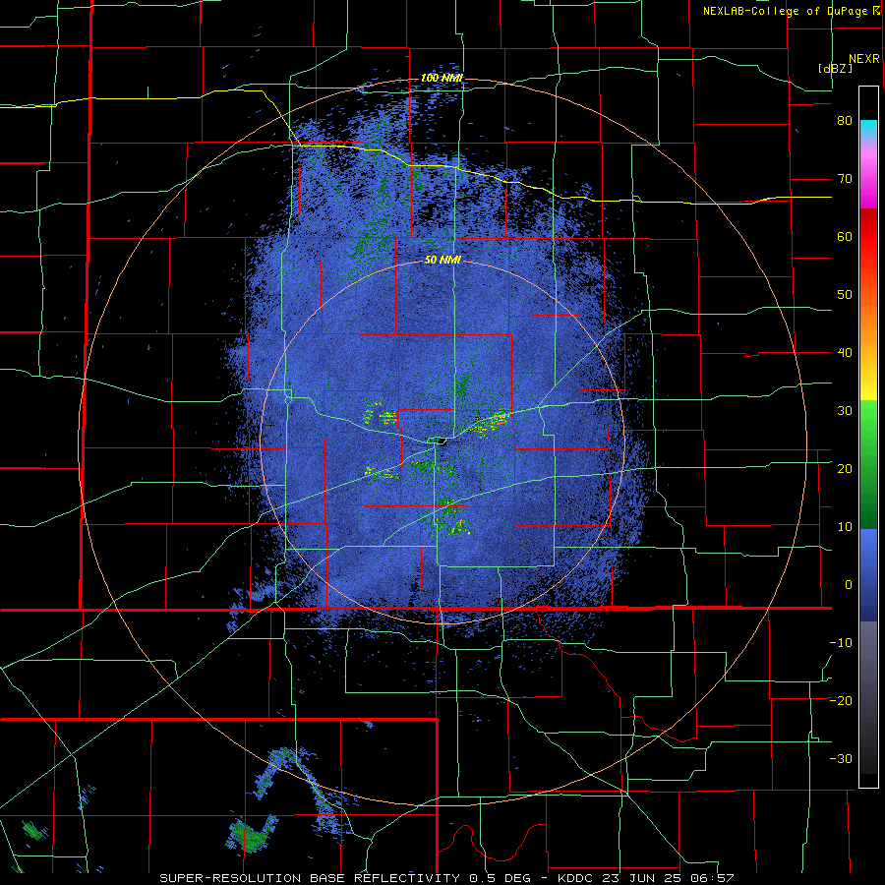Click the KDDC radar site marker at map center
The width and height of the screenshot is (885, 885).
pyautogui.click(x=440, y=441)
